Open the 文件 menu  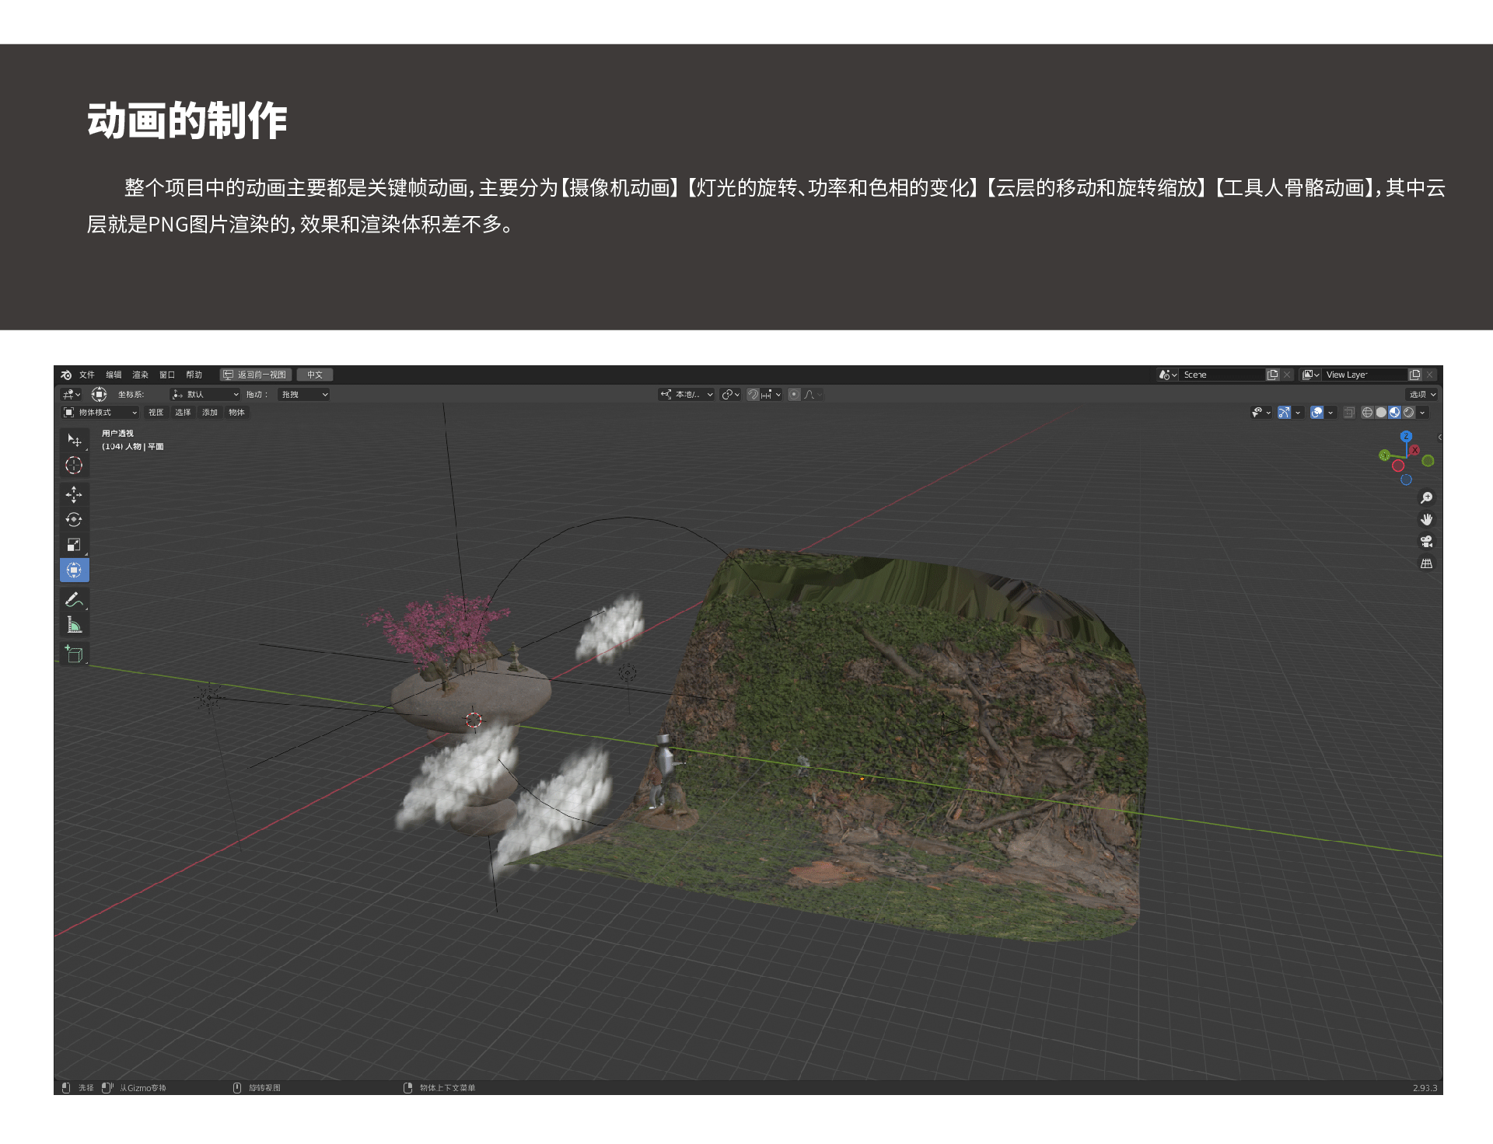[87, 375]
